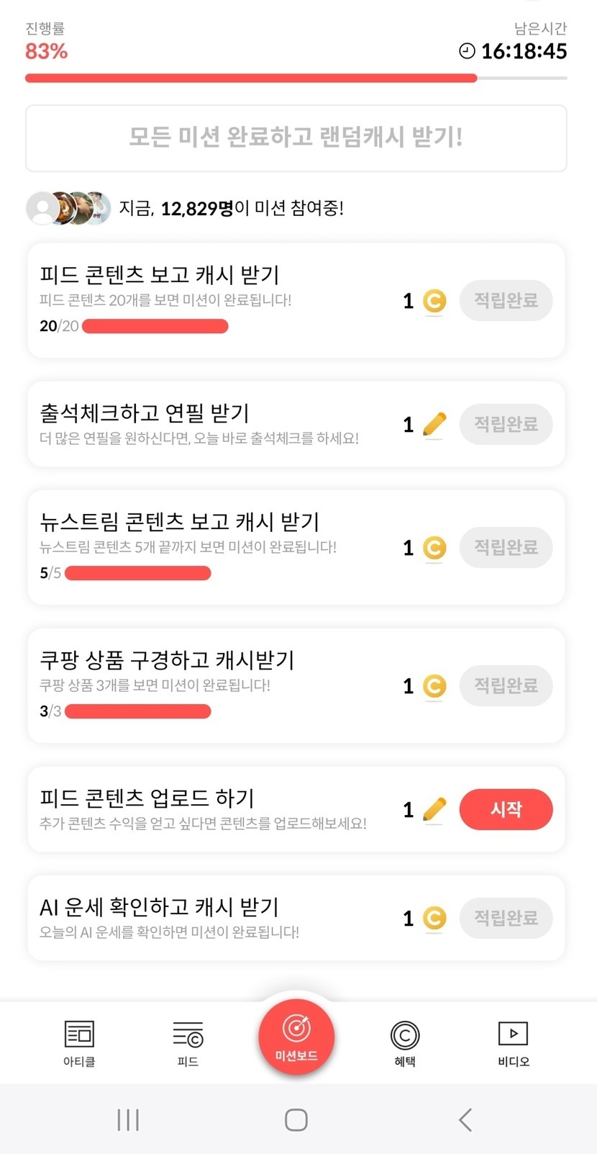The height and width of the screenshot is (1154, 597).
Task: Tap the 비디오 video play icon
Action: tap(513, 1034)
